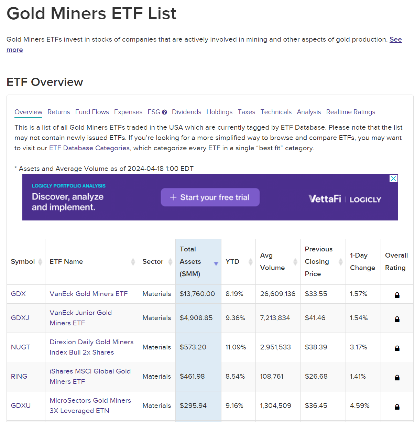This screenshot has width=415, height=422.
Task: Click Start your free trial button
Action: (x=210, y=197)
